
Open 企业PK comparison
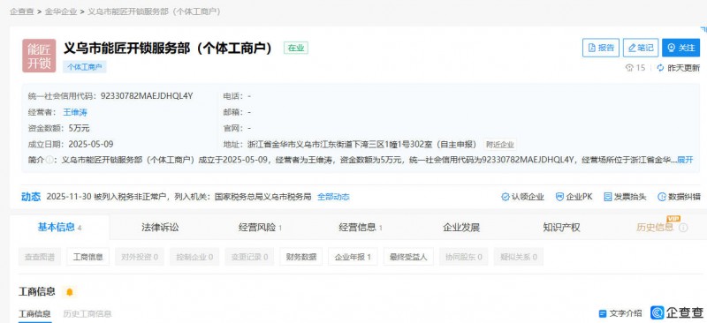[x=574, y=197]
